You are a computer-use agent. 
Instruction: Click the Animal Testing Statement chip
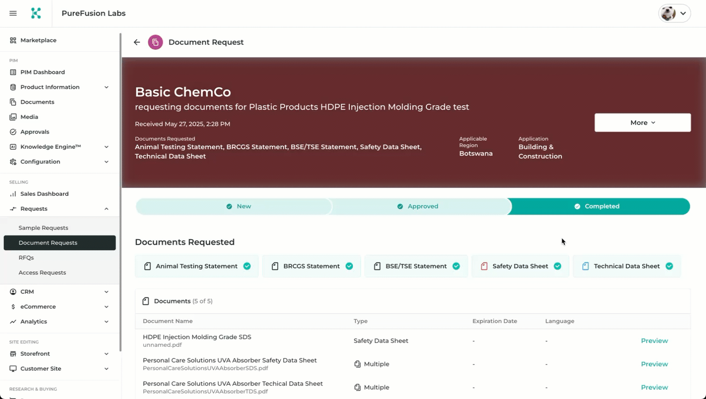click(x=197, y=266)
